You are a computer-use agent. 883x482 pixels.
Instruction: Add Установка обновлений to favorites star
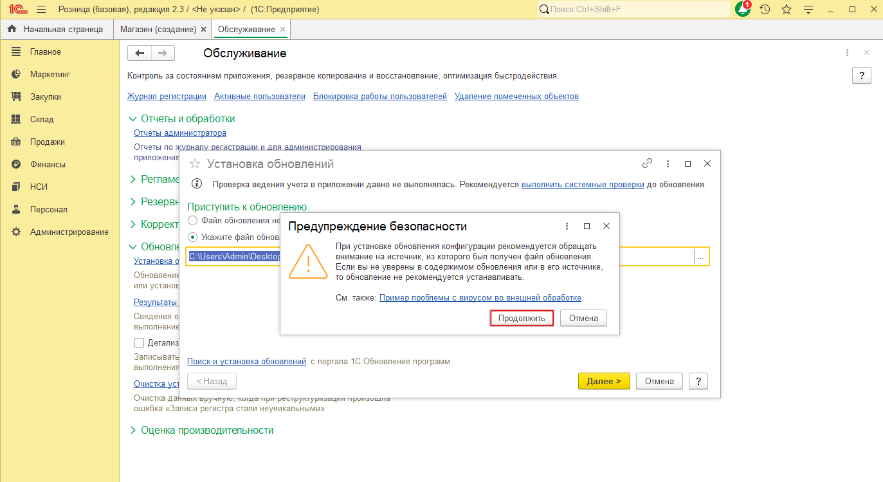click(x=196, y=164)
